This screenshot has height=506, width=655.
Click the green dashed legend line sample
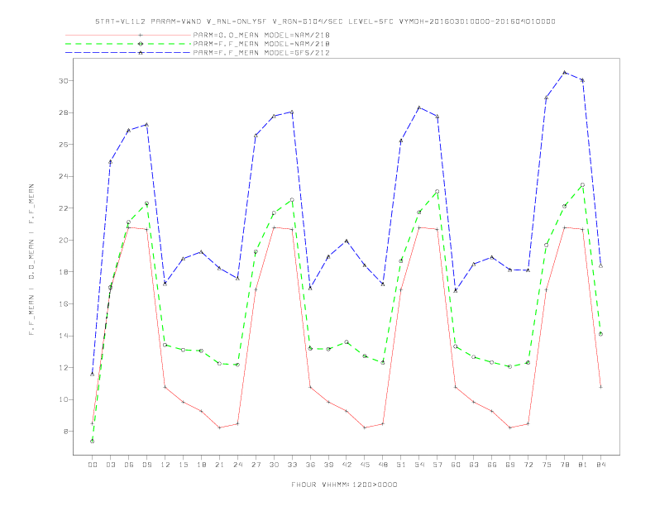[x=128, y=44]
